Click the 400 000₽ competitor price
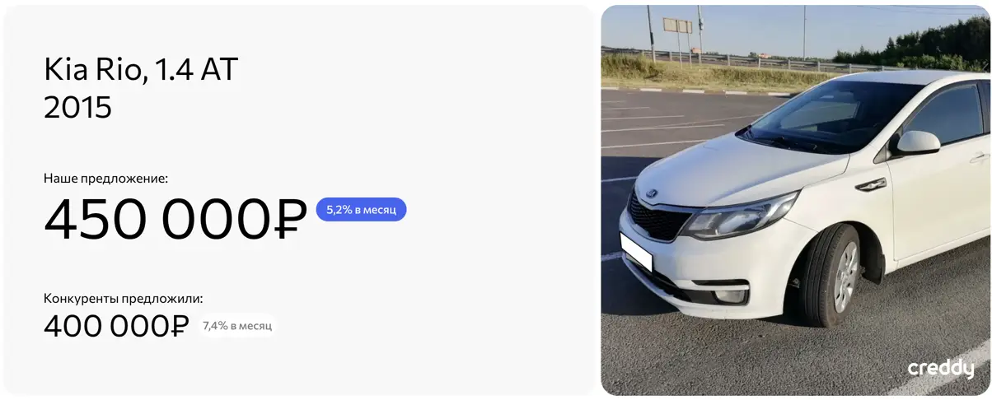 pyautogui.click(x=116, y=326)
